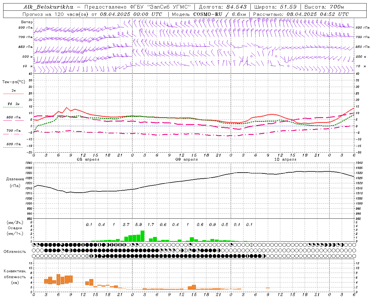Select the 'Широта: 51.59' latitude text
Image resolution: width=371 pixels, height=297 pixels.
(x=275, y=7)
